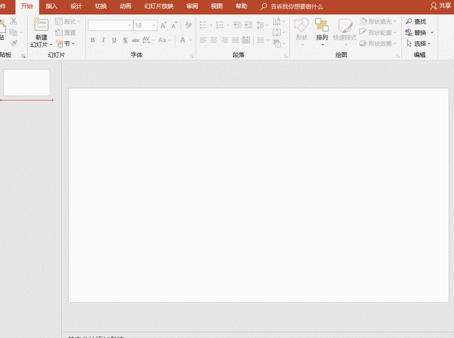Toggle Bold formatting

coord(93,40)
